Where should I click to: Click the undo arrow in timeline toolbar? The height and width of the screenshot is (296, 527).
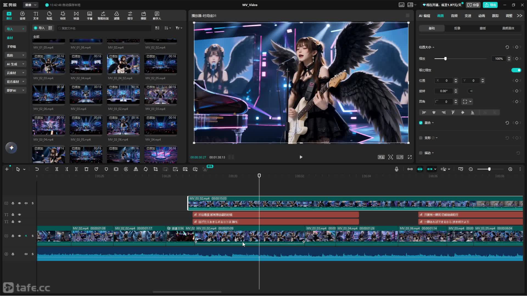37,169
